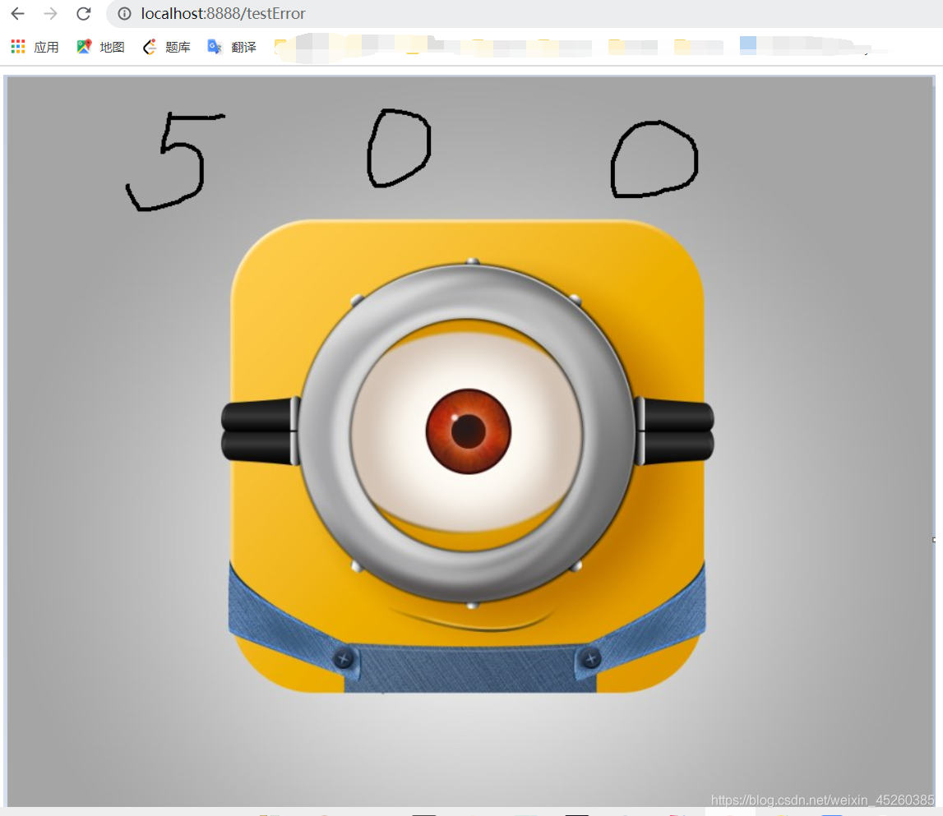The height and width of the screenshot is (816, 943).
Task: Open the 地图 maps bookmark
Action: pos(100,47)
